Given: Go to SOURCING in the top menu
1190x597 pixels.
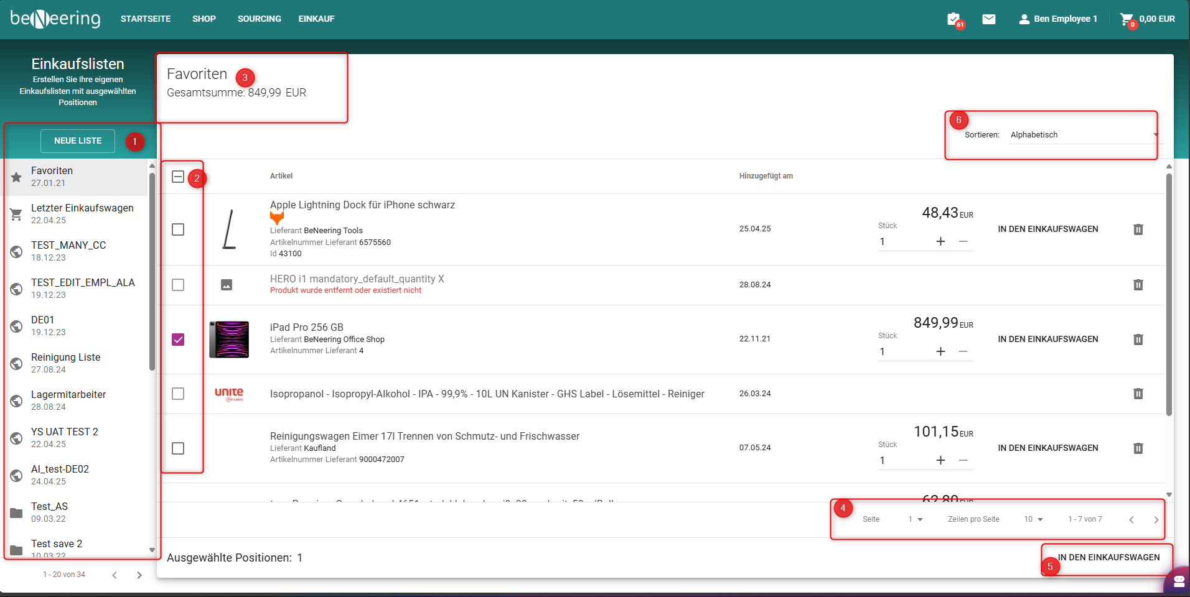Looking at the screenshot, I should click(x=259, y=19).
